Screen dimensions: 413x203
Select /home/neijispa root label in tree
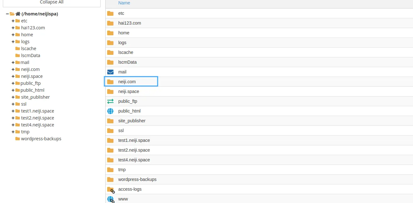[40, 14]
